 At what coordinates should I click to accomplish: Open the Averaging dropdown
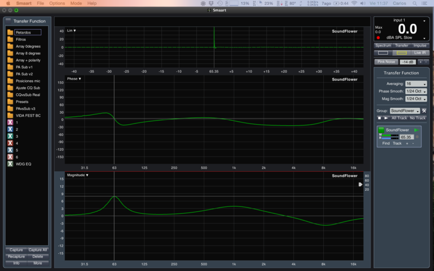point(417,84)
